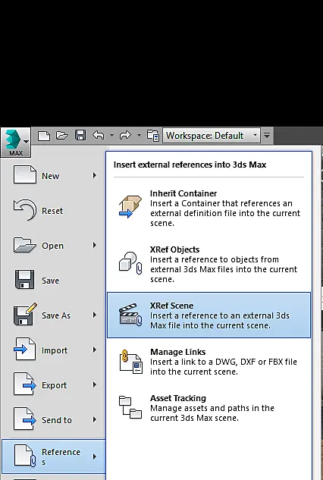
Task: Select References menu item
Action: 54,456
